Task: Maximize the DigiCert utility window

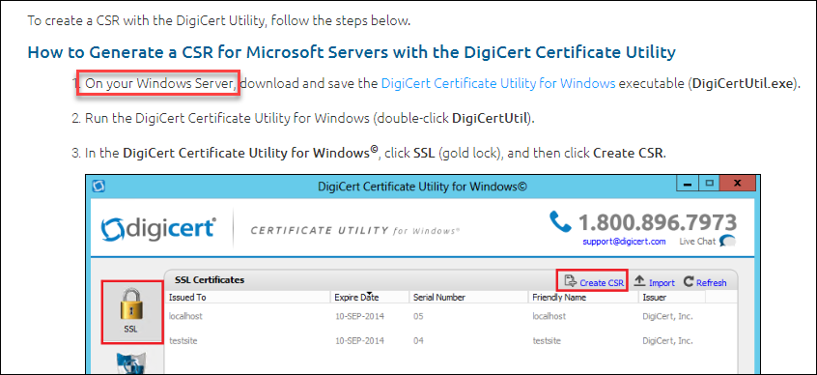Action: 709,184
